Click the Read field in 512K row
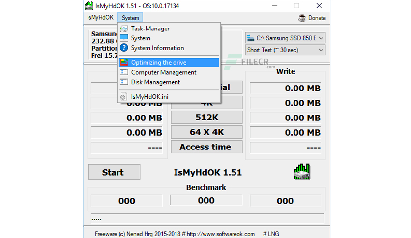The height and width of the screenshot is (238, 411). [127, 118]
